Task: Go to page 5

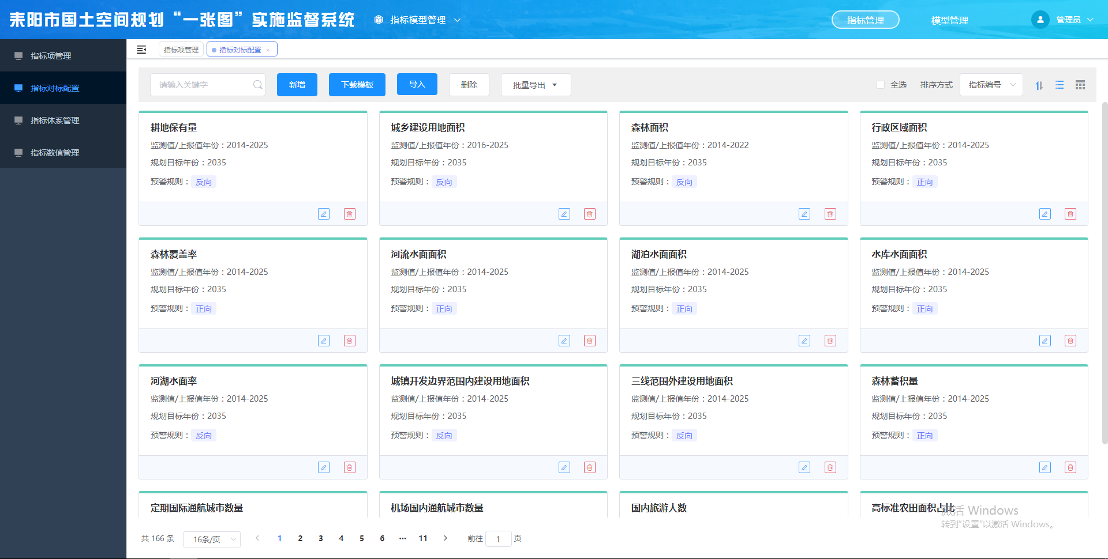Action: coord(362,538)
